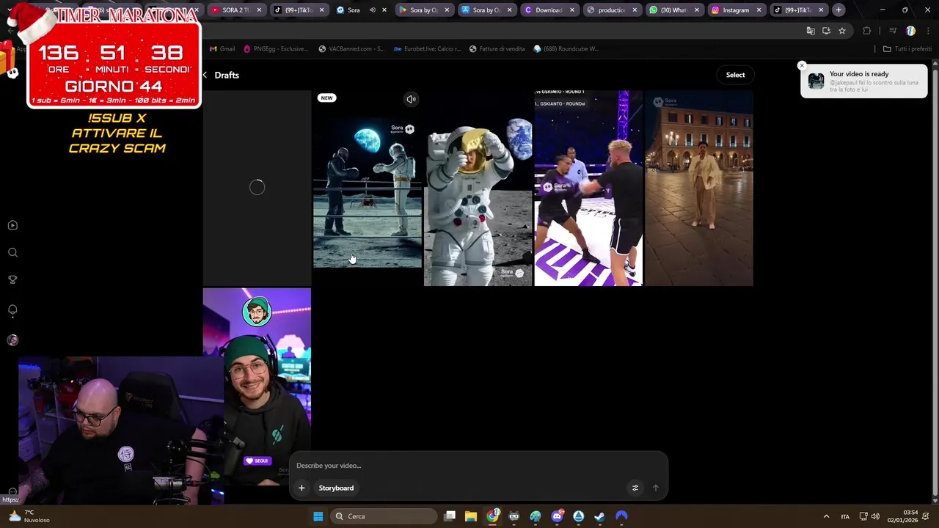
Task: Open the ITA keyboard language selector
Action: pyautogui.click(x=845, y=516)
